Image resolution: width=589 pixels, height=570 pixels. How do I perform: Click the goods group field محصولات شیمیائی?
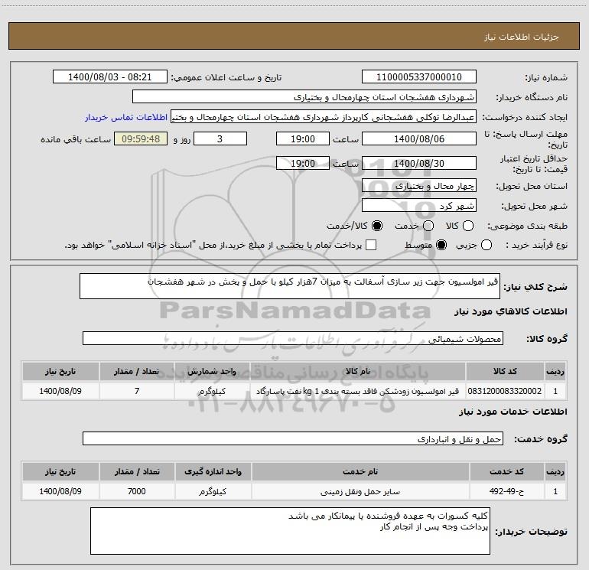(293, 338)
